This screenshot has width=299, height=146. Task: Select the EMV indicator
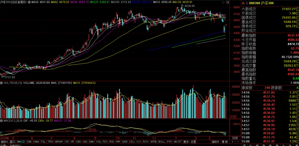pyautogui.click(x=92, y=142)
